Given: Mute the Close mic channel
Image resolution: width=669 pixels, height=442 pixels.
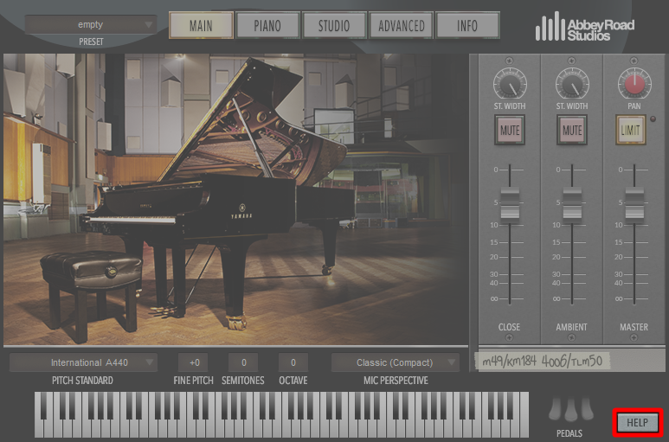Looking at the screenshot, I should point(510,130).
